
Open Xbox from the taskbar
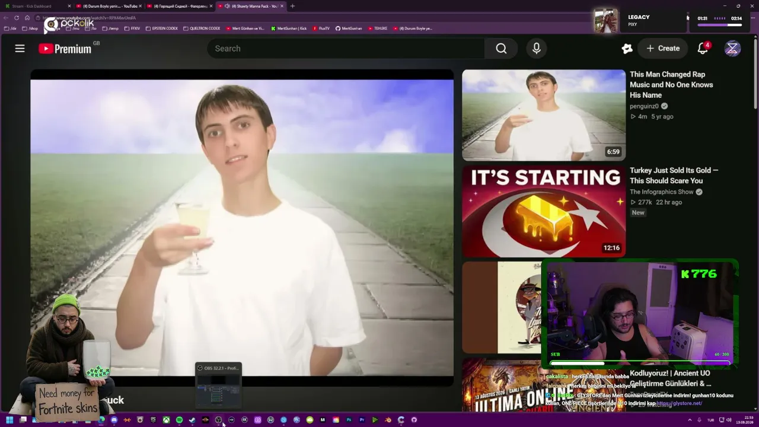pos(166,420)
